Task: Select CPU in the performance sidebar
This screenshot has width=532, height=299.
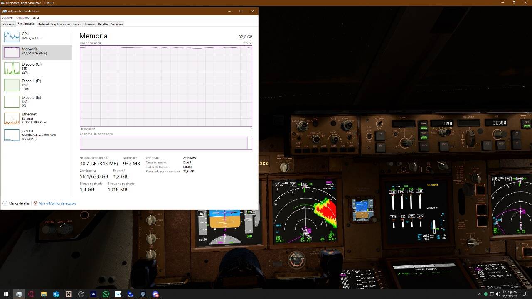Action: 37,37
